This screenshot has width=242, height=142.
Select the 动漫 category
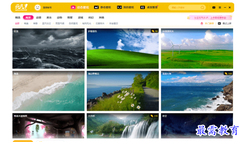(x=39, y=17)
